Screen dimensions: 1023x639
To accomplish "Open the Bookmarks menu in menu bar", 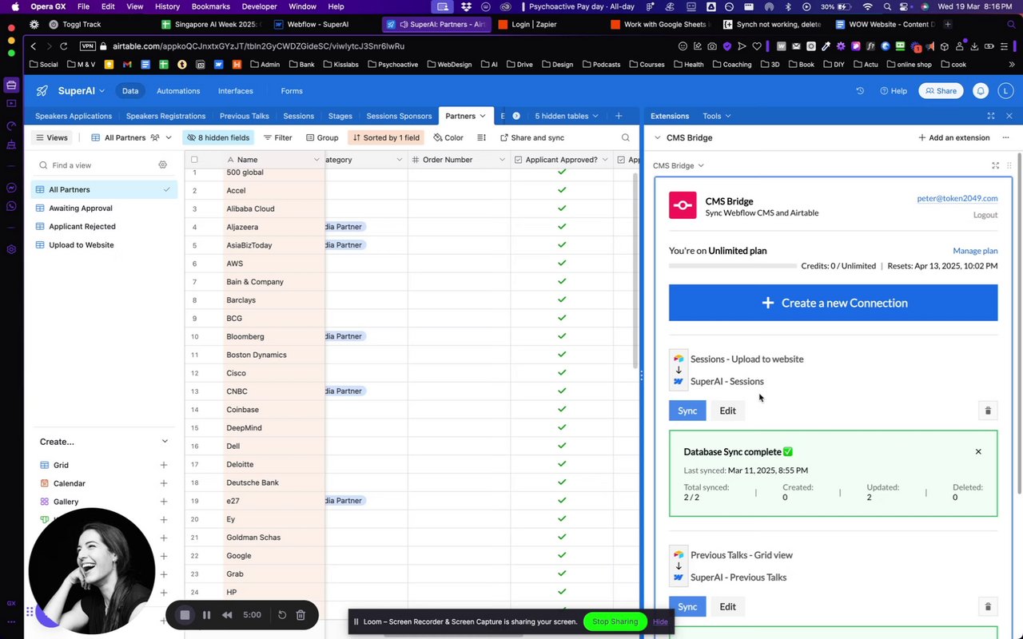I will (x=211, y=6).
